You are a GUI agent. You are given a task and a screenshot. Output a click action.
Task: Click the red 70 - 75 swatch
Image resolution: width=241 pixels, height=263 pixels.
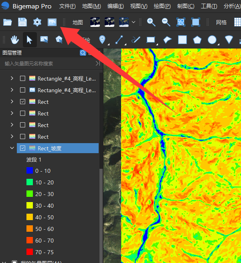tap(30, 252)
